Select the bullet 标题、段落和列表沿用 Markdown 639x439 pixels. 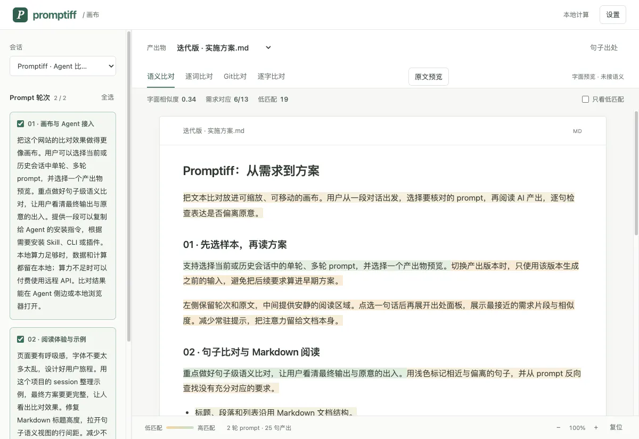(x=276, y=412)
